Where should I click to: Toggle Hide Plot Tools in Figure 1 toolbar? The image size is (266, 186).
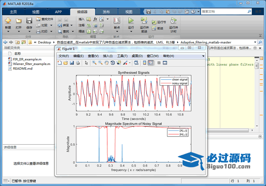(x=159, y=63)
